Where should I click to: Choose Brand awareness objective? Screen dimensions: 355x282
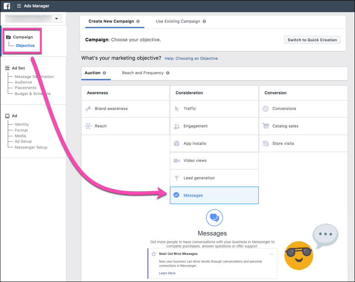tap(126, 109)
